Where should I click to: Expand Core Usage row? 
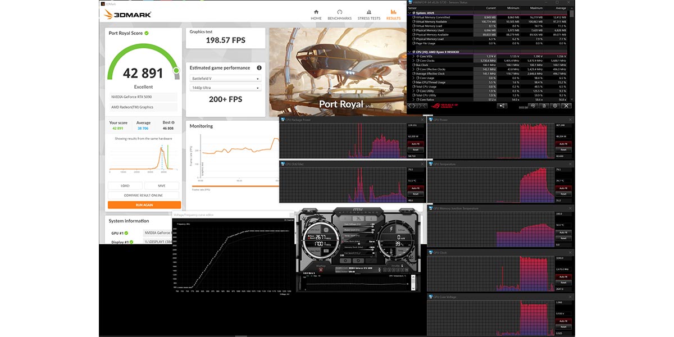tap(413, 78)
